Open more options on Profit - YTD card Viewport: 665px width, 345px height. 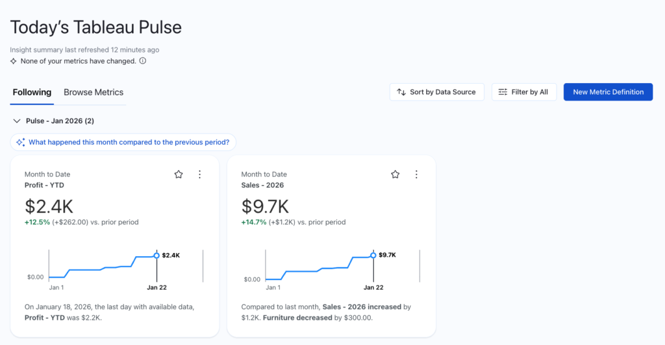click(x=200, y=174)
